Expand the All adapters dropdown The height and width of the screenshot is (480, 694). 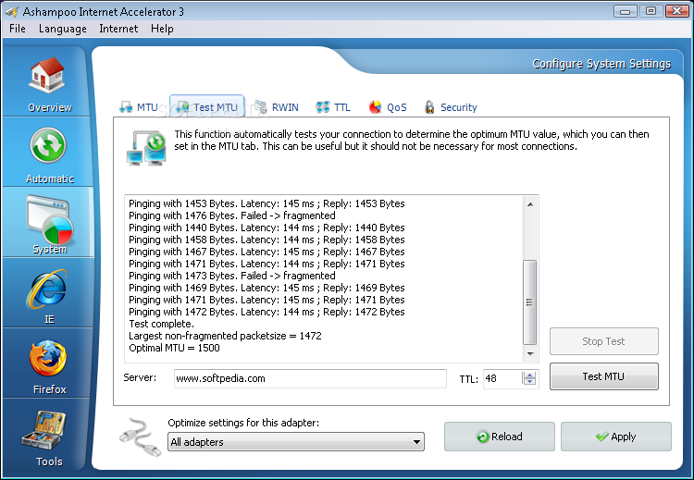[x=296, y=442]
